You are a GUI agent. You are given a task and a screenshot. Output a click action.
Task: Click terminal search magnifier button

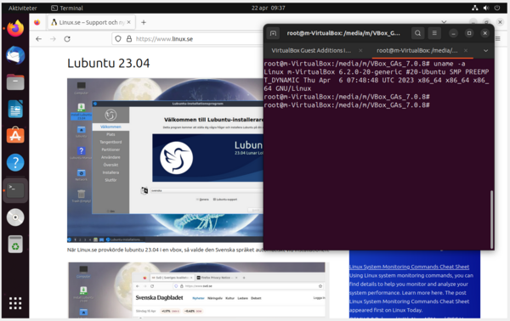418,33
